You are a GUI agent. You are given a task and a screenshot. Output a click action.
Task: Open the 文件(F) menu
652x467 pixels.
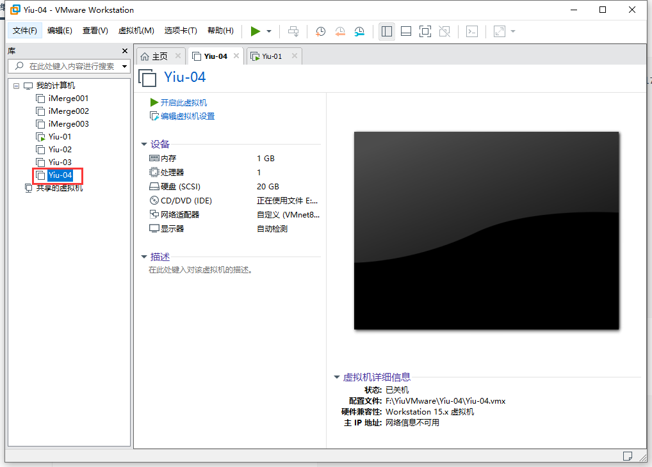tap(25, 31)
